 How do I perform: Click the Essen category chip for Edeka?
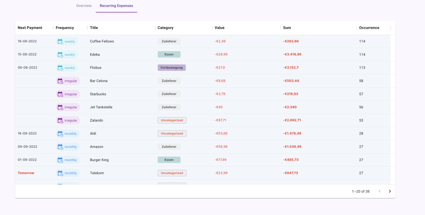[169, 54]
